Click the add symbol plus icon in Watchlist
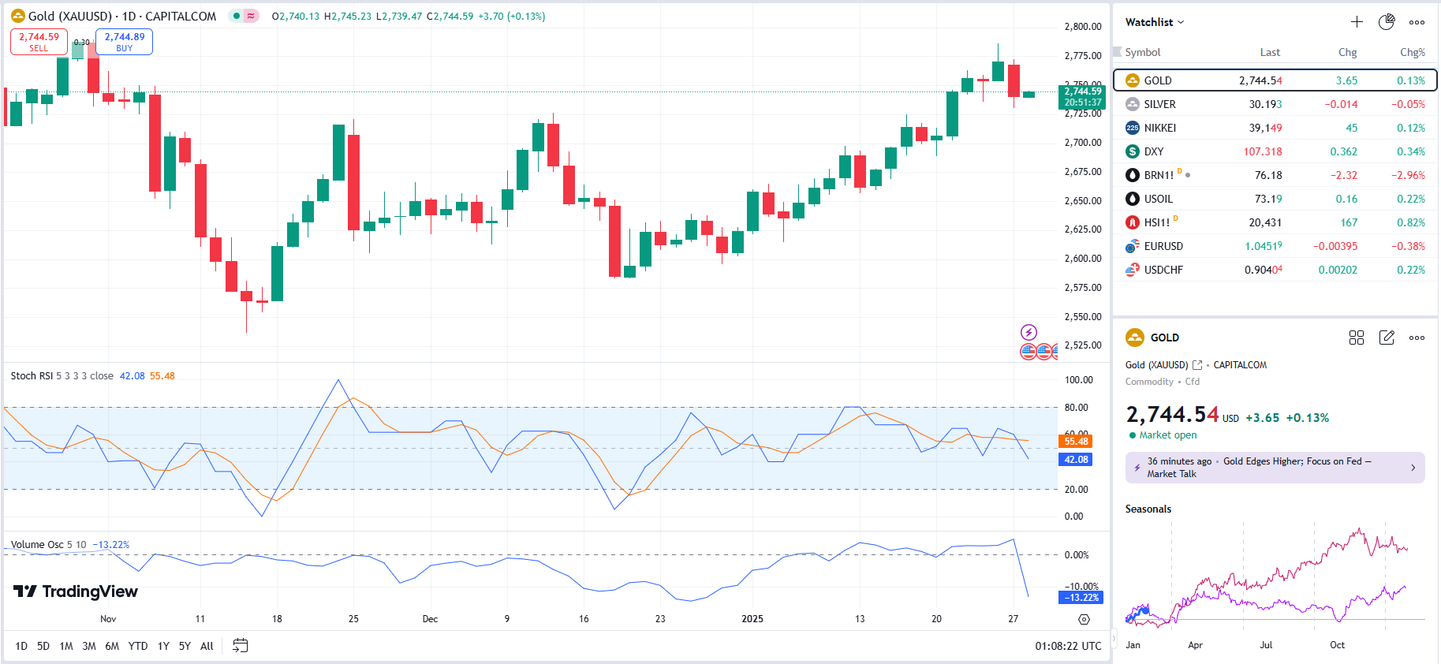This screenshot has height=664, width=1441. pyautogui.click(x=1357, y=22)
